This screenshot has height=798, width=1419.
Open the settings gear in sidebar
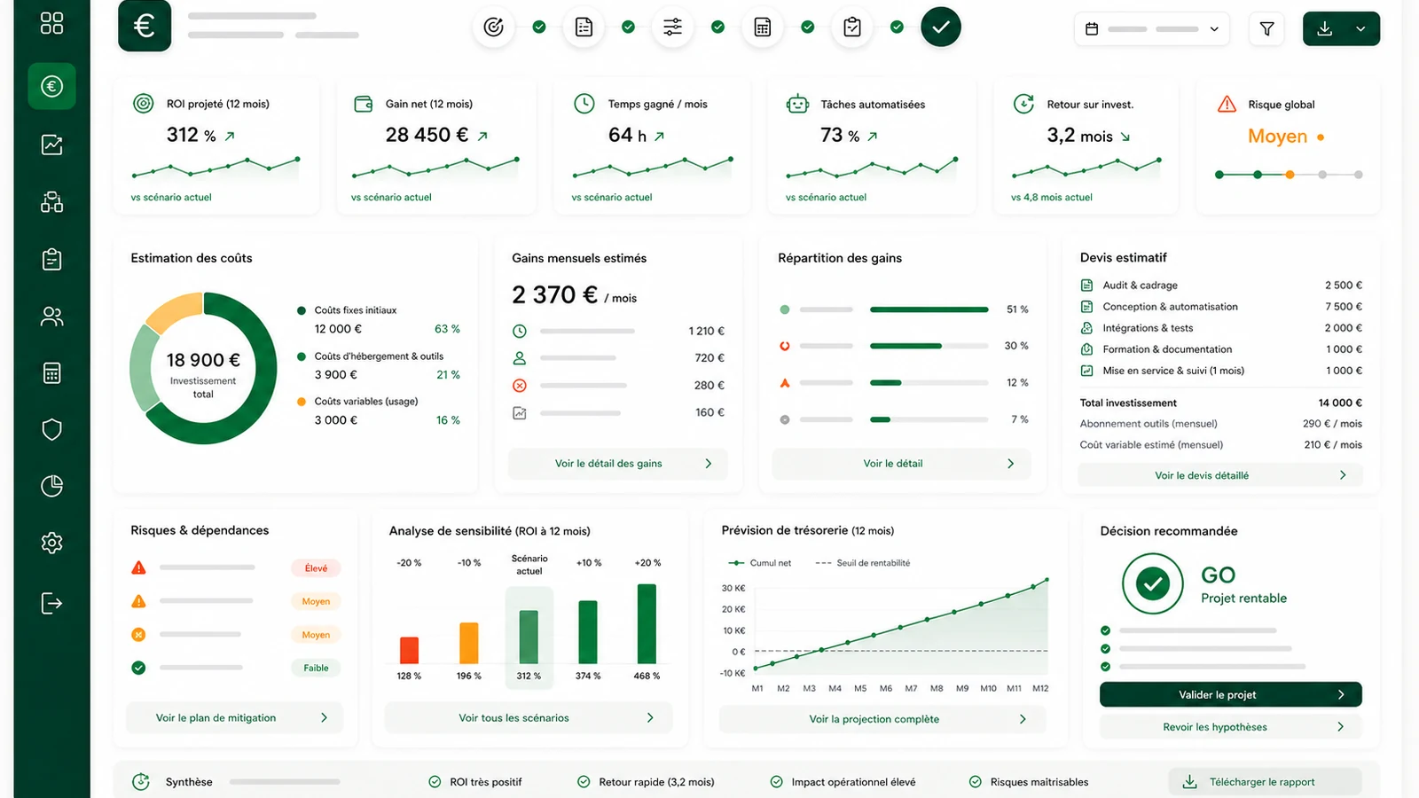coord(51,543)
